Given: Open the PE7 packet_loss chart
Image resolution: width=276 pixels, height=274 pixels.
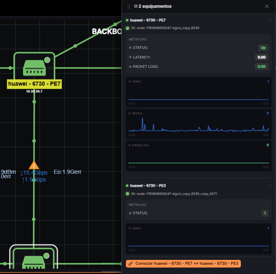Looking at the screenshot, I should point(199,156).
